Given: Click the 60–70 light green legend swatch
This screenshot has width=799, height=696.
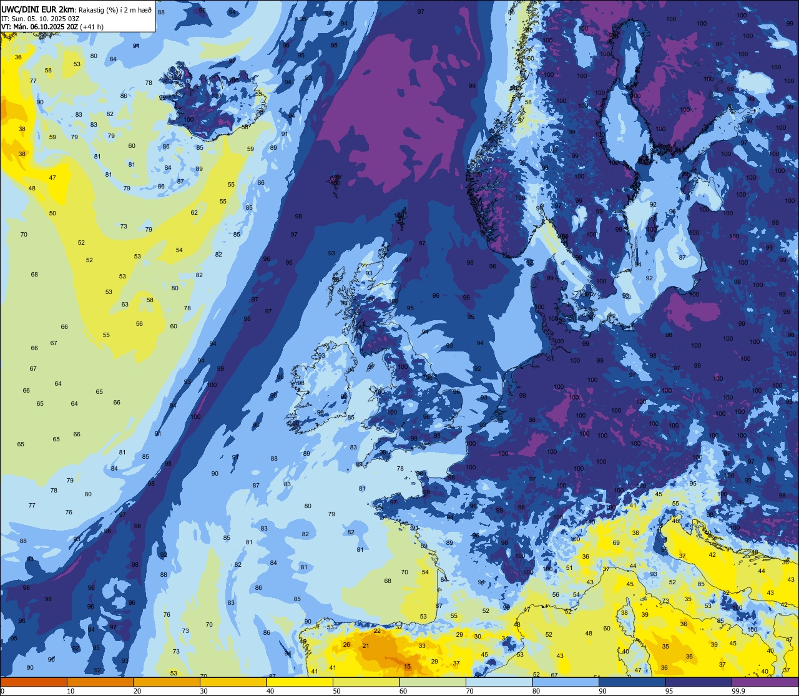Looking at the screenshot, I should (433, 682).
